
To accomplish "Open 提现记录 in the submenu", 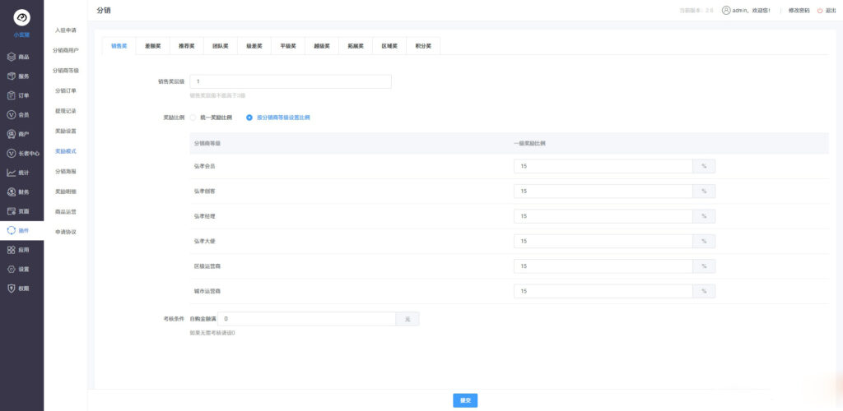I will 66,111.
